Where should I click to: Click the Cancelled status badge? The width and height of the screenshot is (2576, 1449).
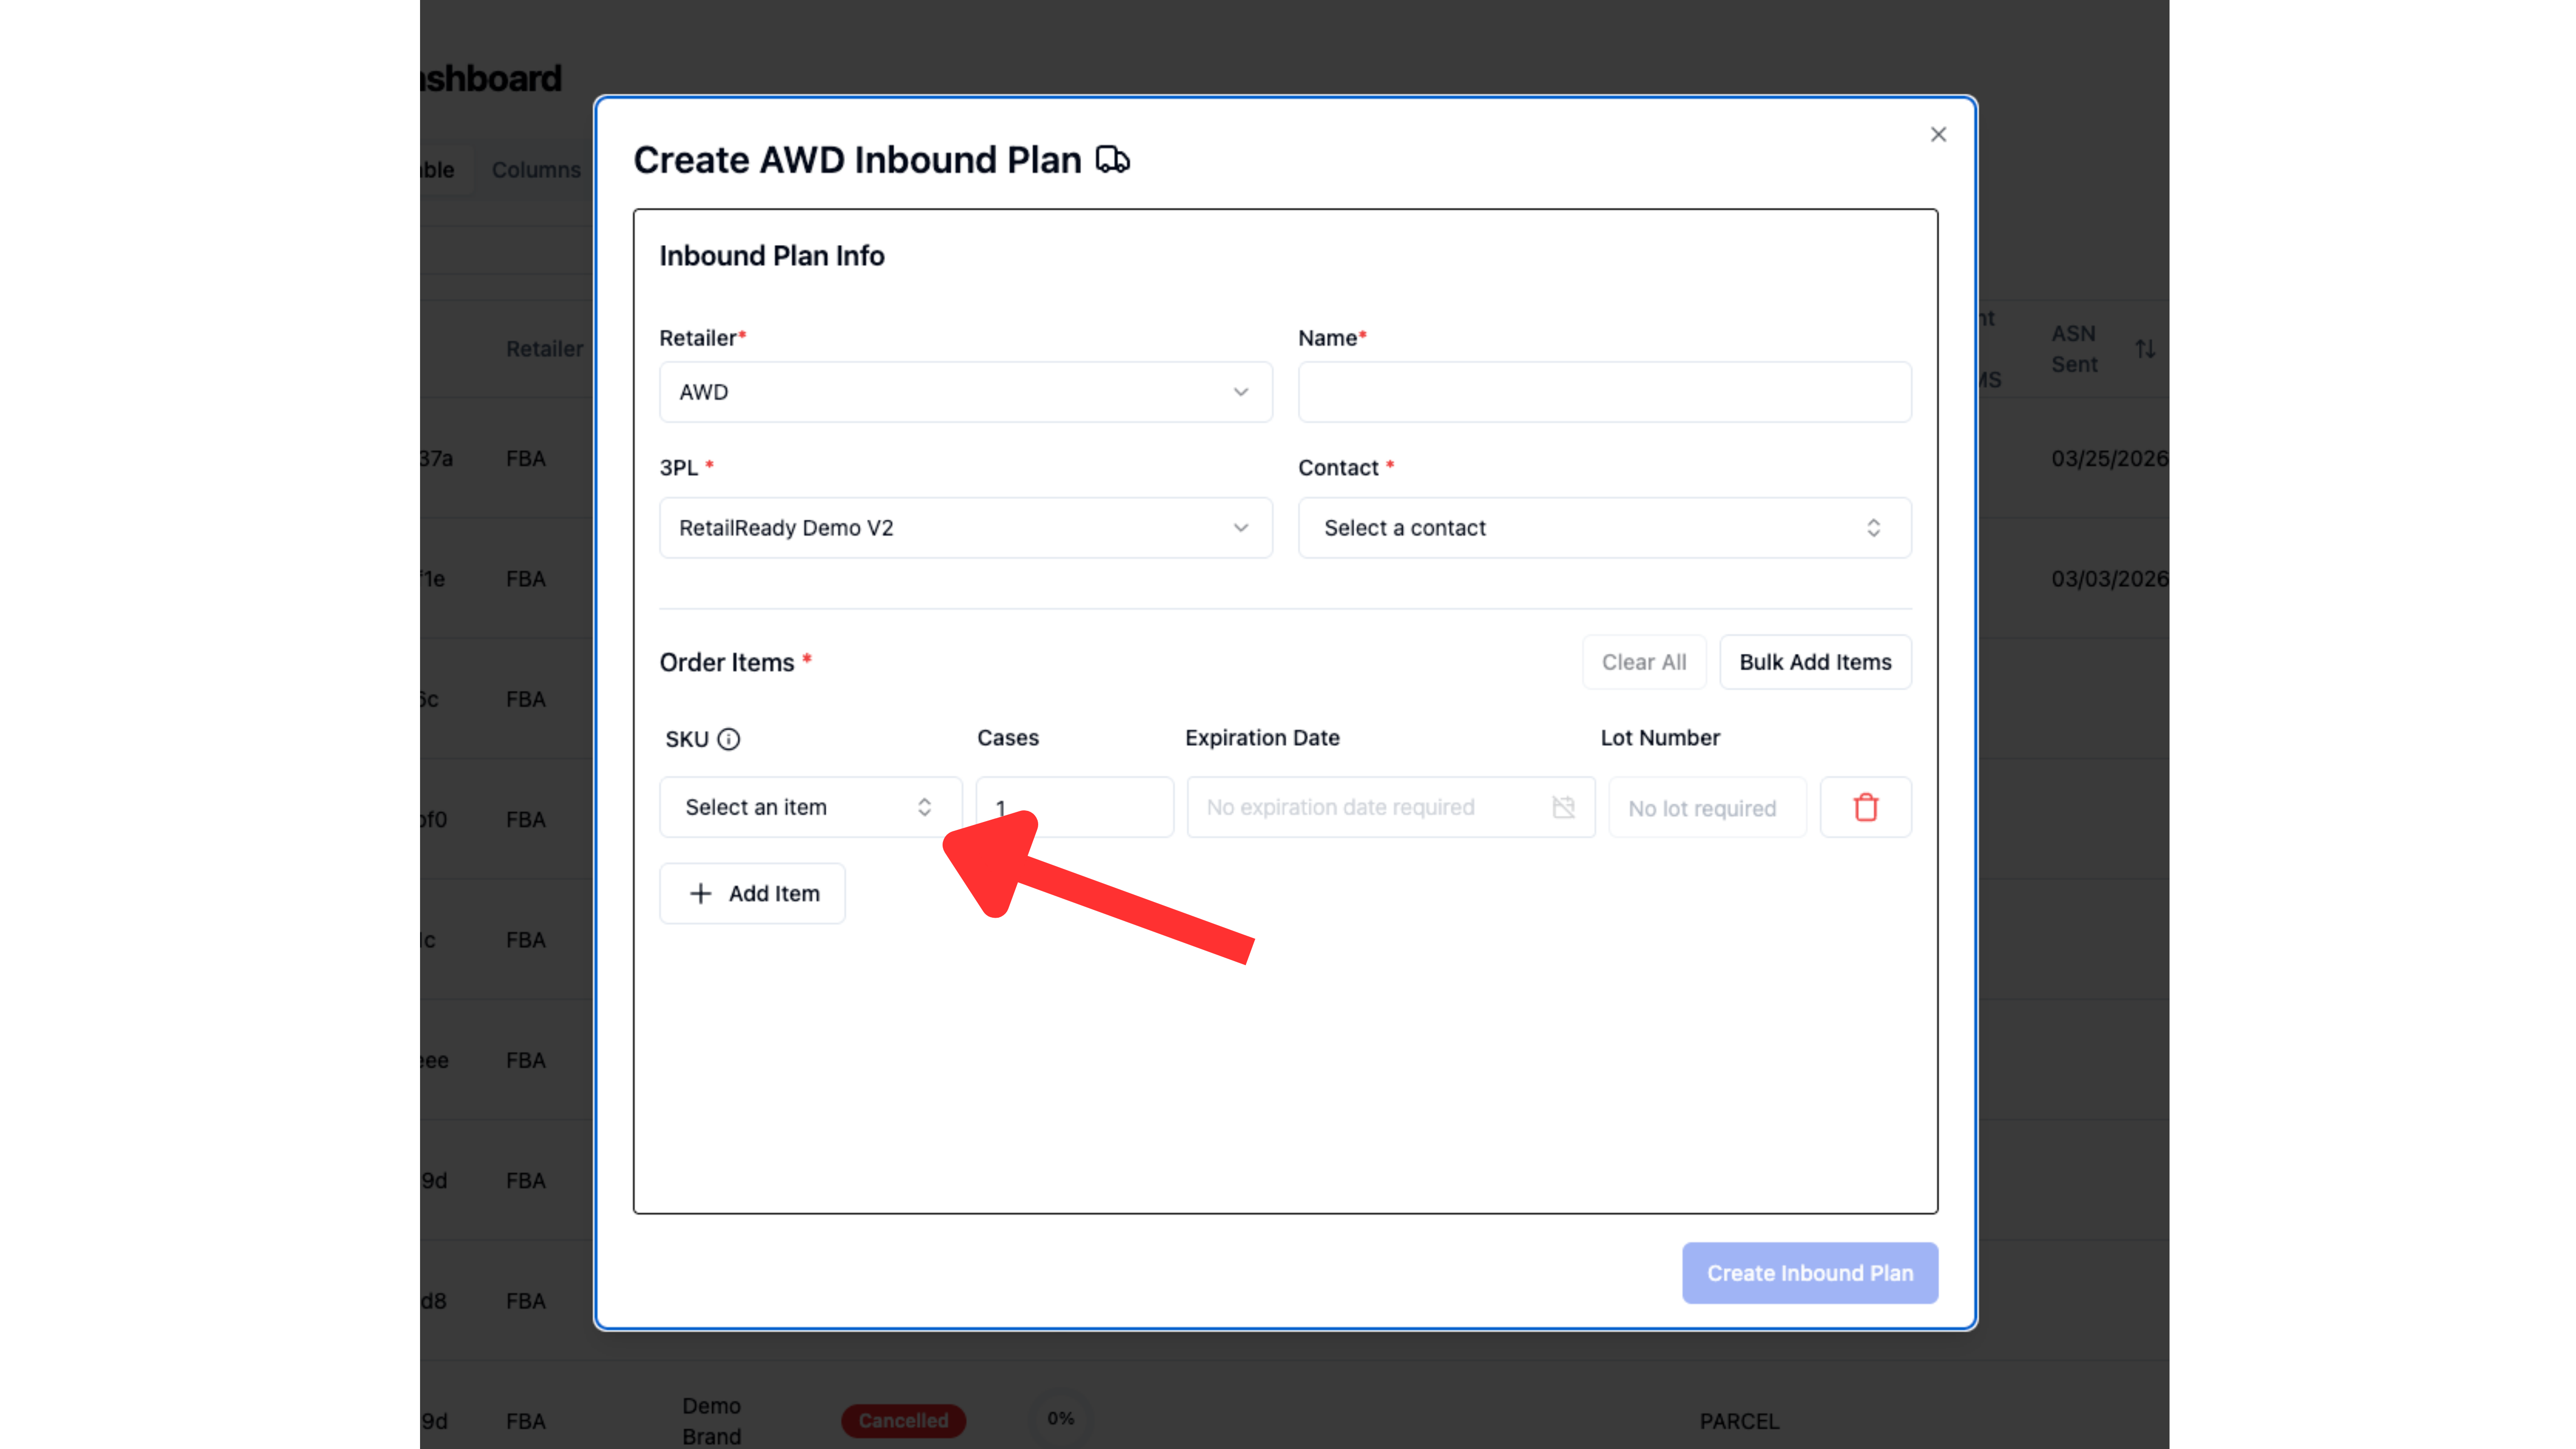pyautogui.click(x=903, y=1420)
